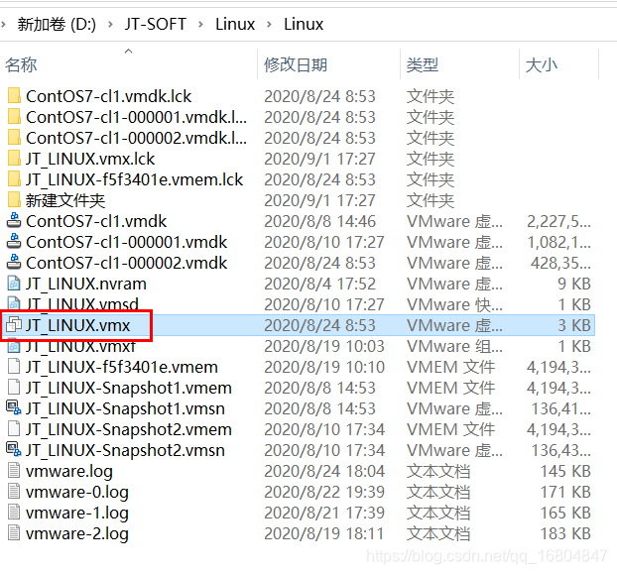Viewport: 617px width, 574px height.
Task: Click folder icon of ContOS7-cl1-000001.vmdk.l... row
Action: [x=14, y=117]
